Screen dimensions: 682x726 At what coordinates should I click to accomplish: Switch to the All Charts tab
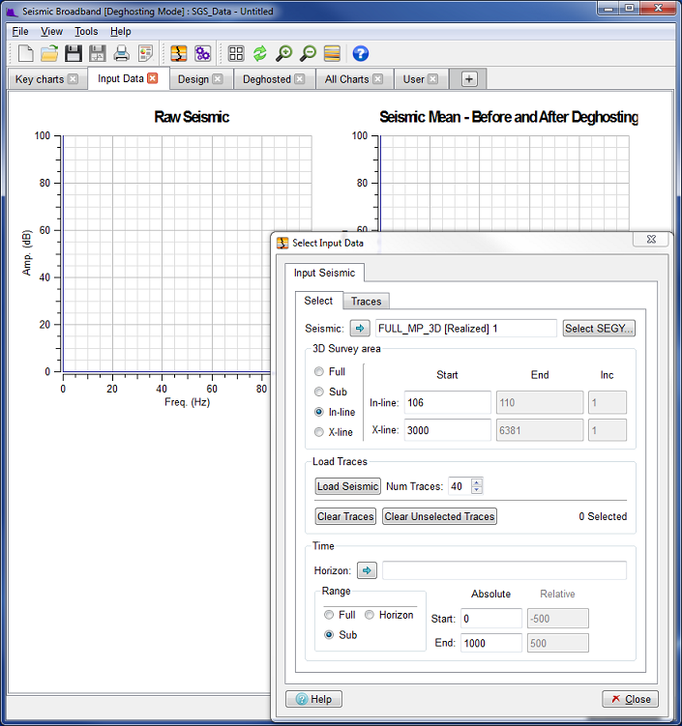347,79
